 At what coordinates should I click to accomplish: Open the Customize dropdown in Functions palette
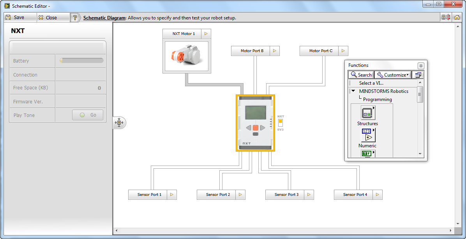click(393, 75)
